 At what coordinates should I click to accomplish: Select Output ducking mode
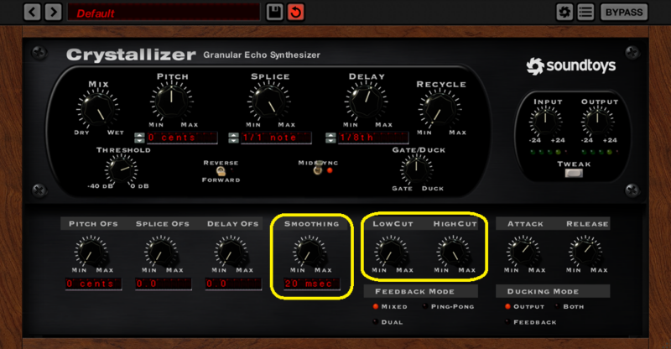525,306
